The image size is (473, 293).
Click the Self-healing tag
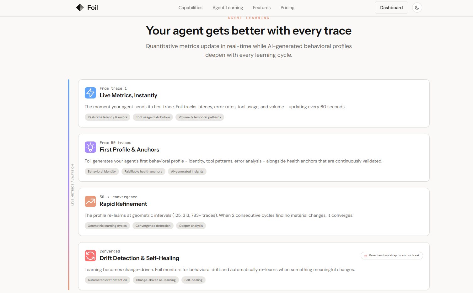(193, 280)
